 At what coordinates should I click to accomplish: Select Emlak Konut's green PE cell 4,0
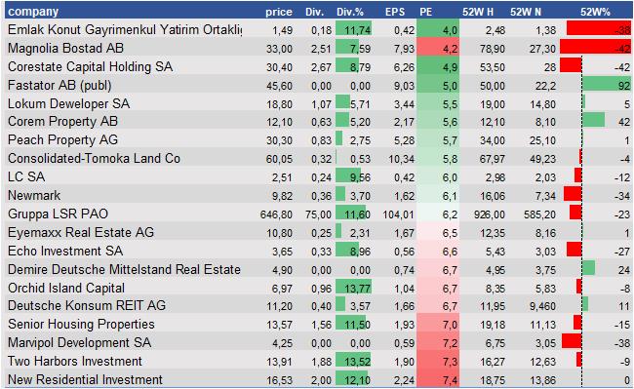pyautogui.click(x=438, y=29)
